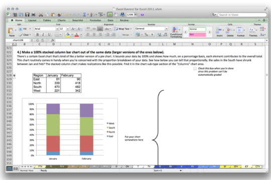The height and width of the screenshot is (180, 271).
Task: Check the 'Check this box when done' checkbox
Action: click(195, 68)
